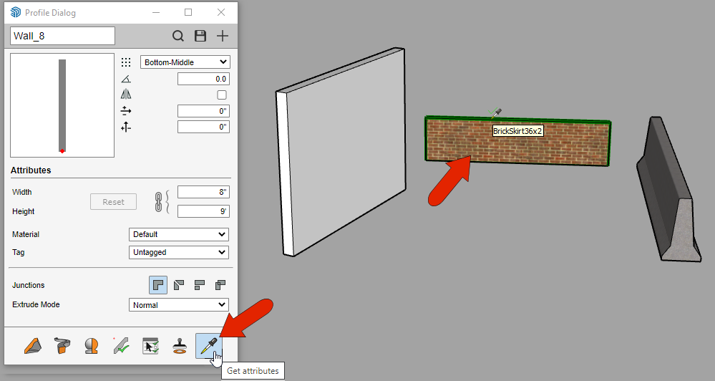Click the mirror profile icon
The image size is (715, 381).
(126, 95)
